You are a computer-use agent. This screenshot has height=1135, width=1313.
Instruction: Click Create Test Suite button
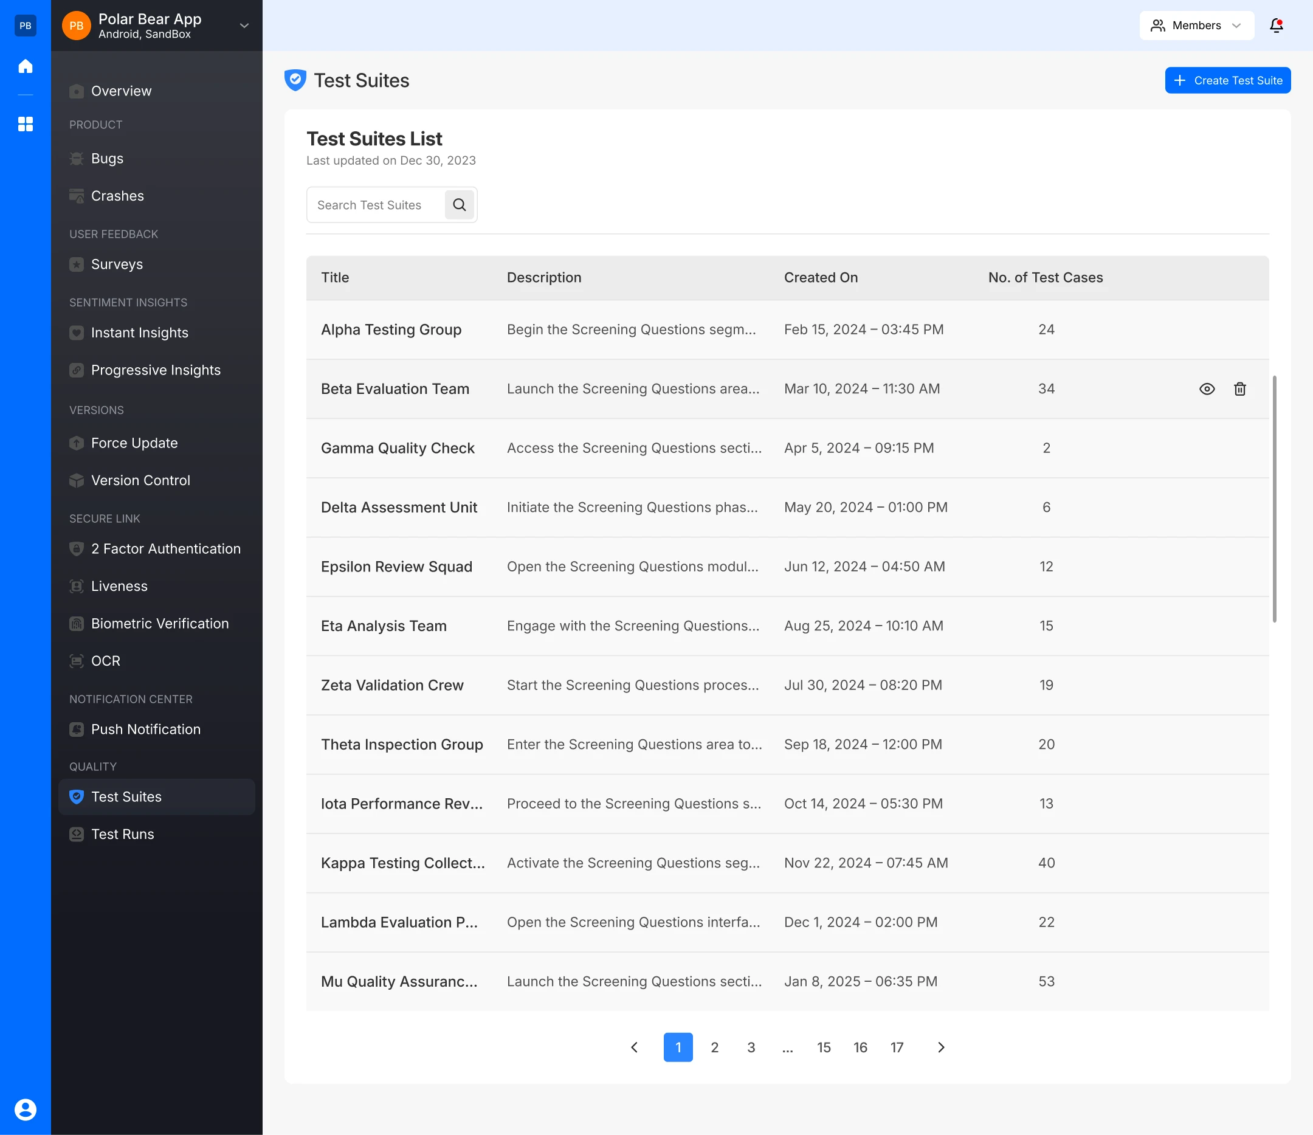[1227, 80]
